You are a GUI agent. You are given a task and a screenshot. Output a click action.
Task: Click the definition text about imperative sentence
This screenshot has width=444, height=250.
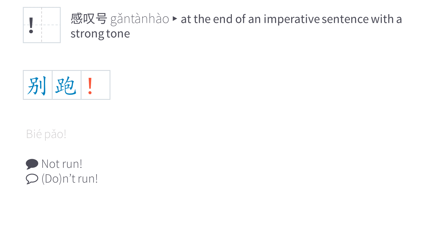[236, 26]
